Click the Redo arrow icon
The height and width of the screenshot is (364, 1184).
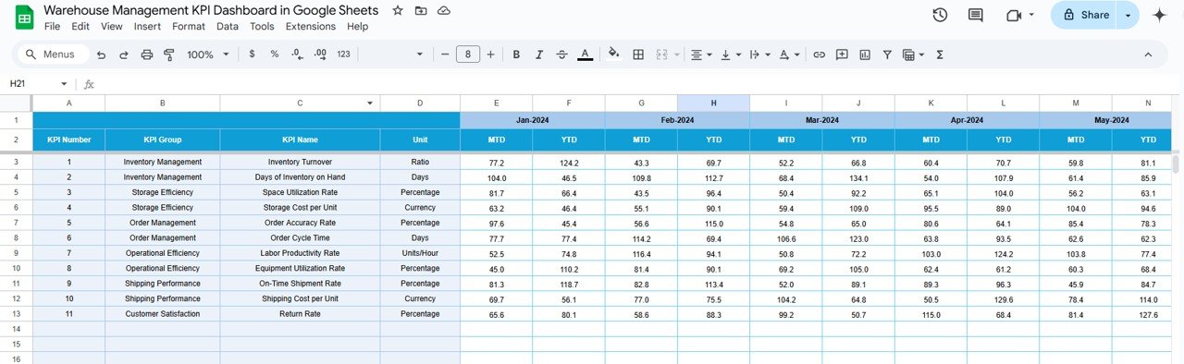pyautogui.click(x=124, y=55)
